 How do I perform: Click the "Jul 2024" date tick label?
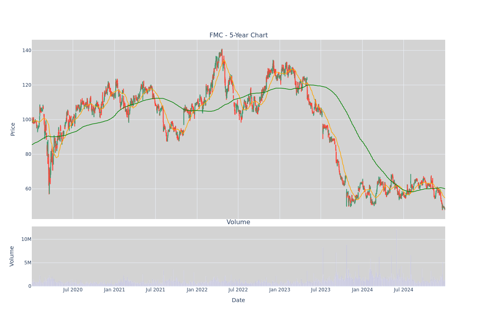[403, 290]
